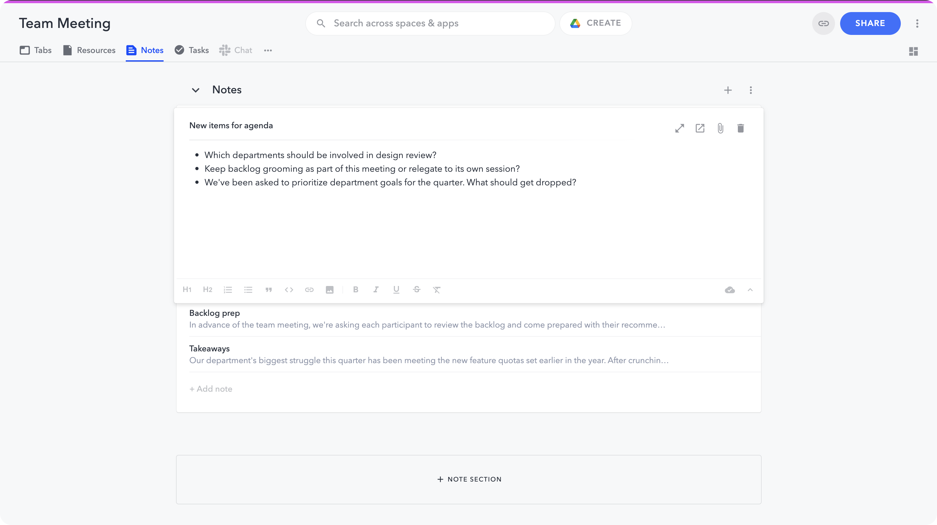This screenshot has height=525, width=937.
Task: Toggle underline formatting
Action: [396, 290]
